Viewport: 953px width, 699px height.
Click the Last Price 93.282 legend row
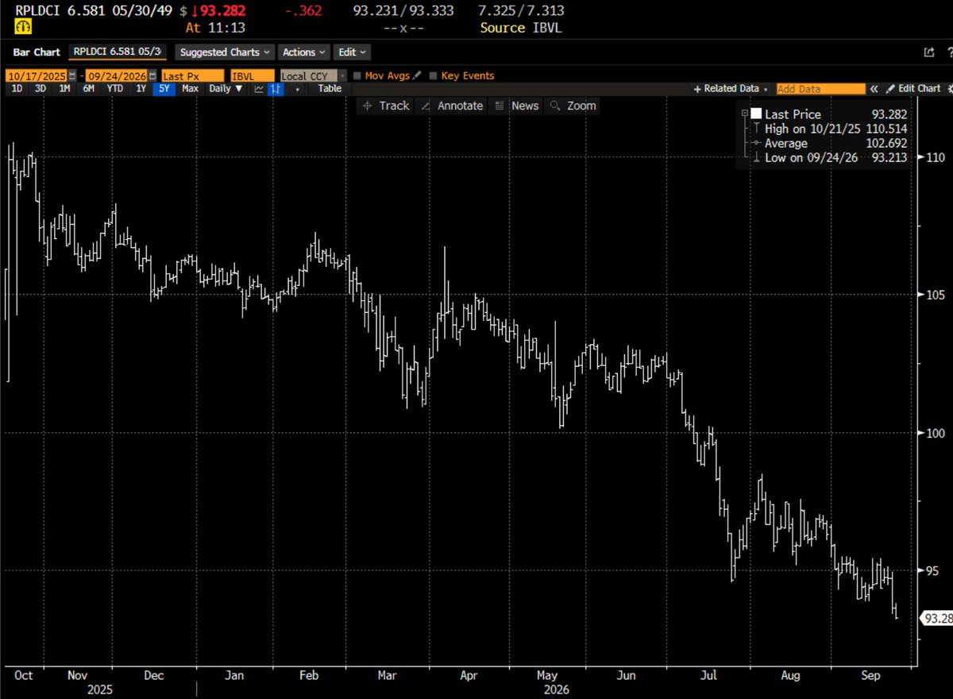click(x=828, y=114)
